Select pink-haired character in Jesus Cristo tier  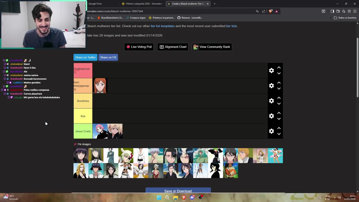pos(100,131)
